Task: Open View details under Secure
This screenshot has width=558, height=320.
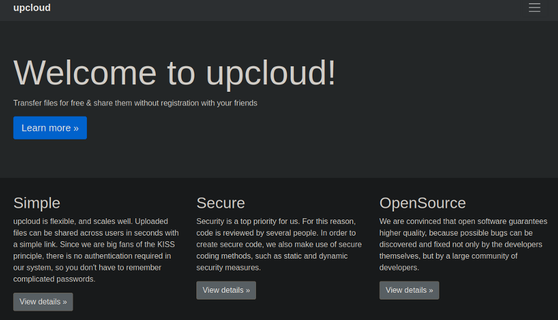Action: tap(226, 290)
